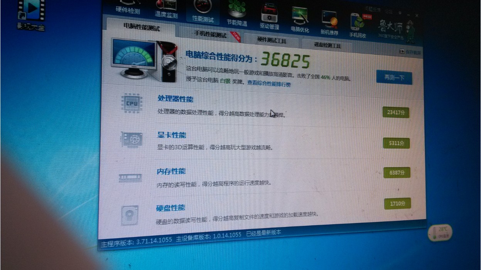481x270 pixels.
Task: Click the 内存性能 heading
Action: pyautogui.click(x=171, y=171)
